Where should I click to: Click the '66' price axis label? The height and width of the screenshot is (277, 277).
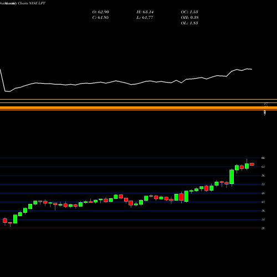tap(263, 158)
